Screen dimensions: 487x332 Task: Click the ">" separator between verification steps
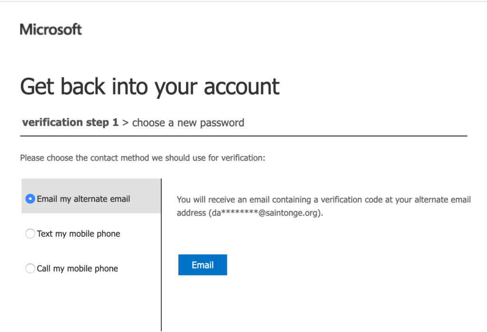[x=126, y=123]
